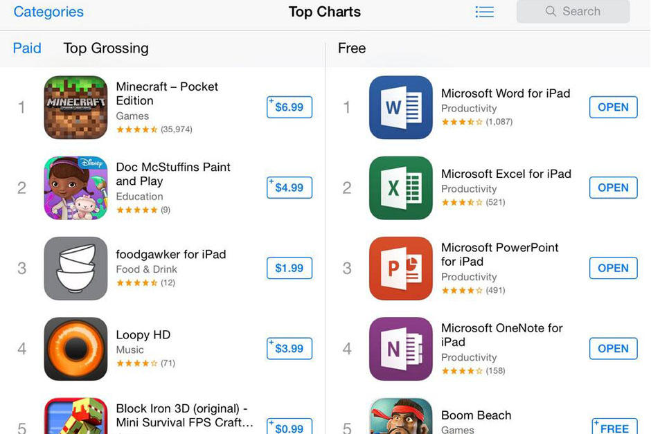Select the foodgawker for iPad app icon
The height and width of the screenshot is (434, 651).
[x=75, y=269]
